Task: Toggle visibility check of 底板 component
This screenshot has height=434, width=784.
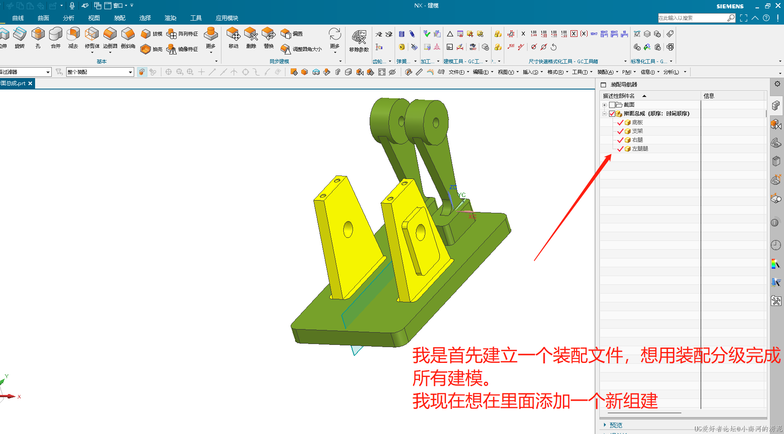Action: pyautogui.click(x=620, y=122)
